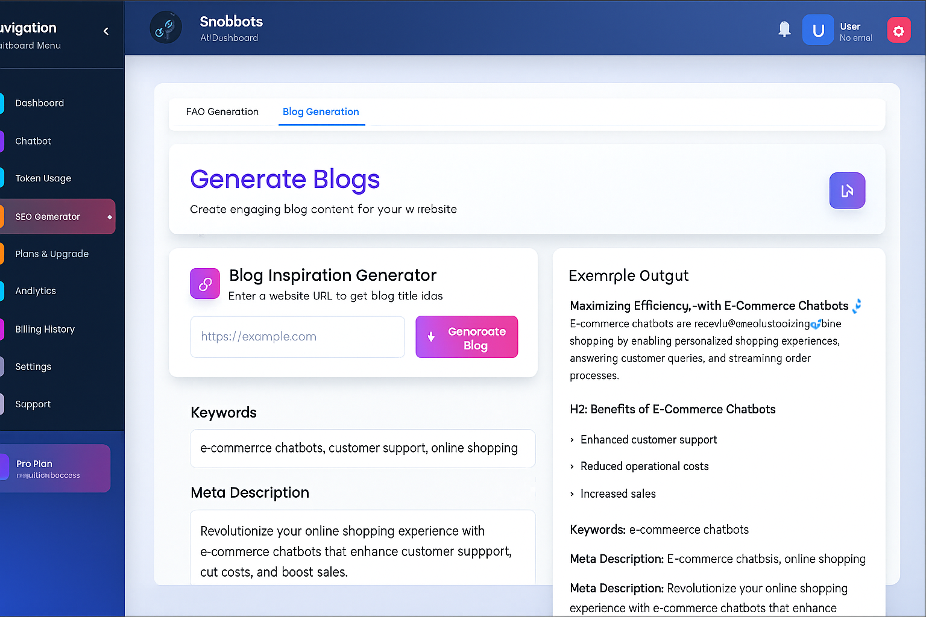
Task: Click the website URL input field
Action: [x=297, y=337]
